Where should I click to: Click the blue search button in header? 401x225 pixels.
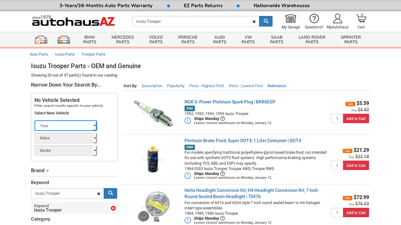[x=266, y=21]
